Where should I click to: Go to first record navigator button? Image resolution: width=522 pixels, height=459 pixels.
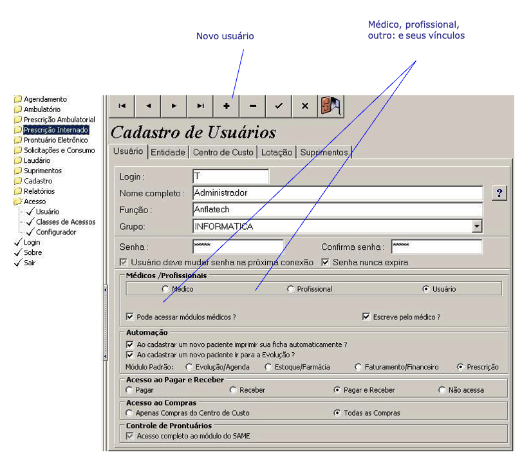(x=122, y=106)
